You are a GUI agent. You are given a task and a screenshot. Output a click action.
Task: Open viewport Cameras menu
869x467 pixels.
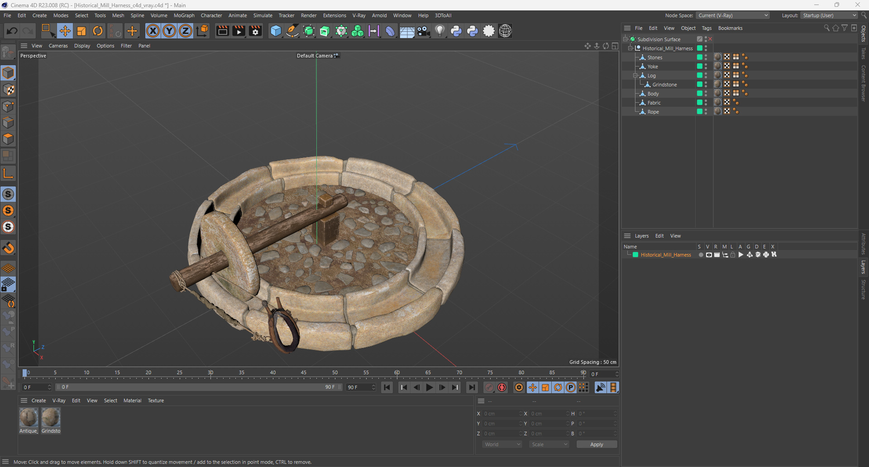click(x=58, y=46)
